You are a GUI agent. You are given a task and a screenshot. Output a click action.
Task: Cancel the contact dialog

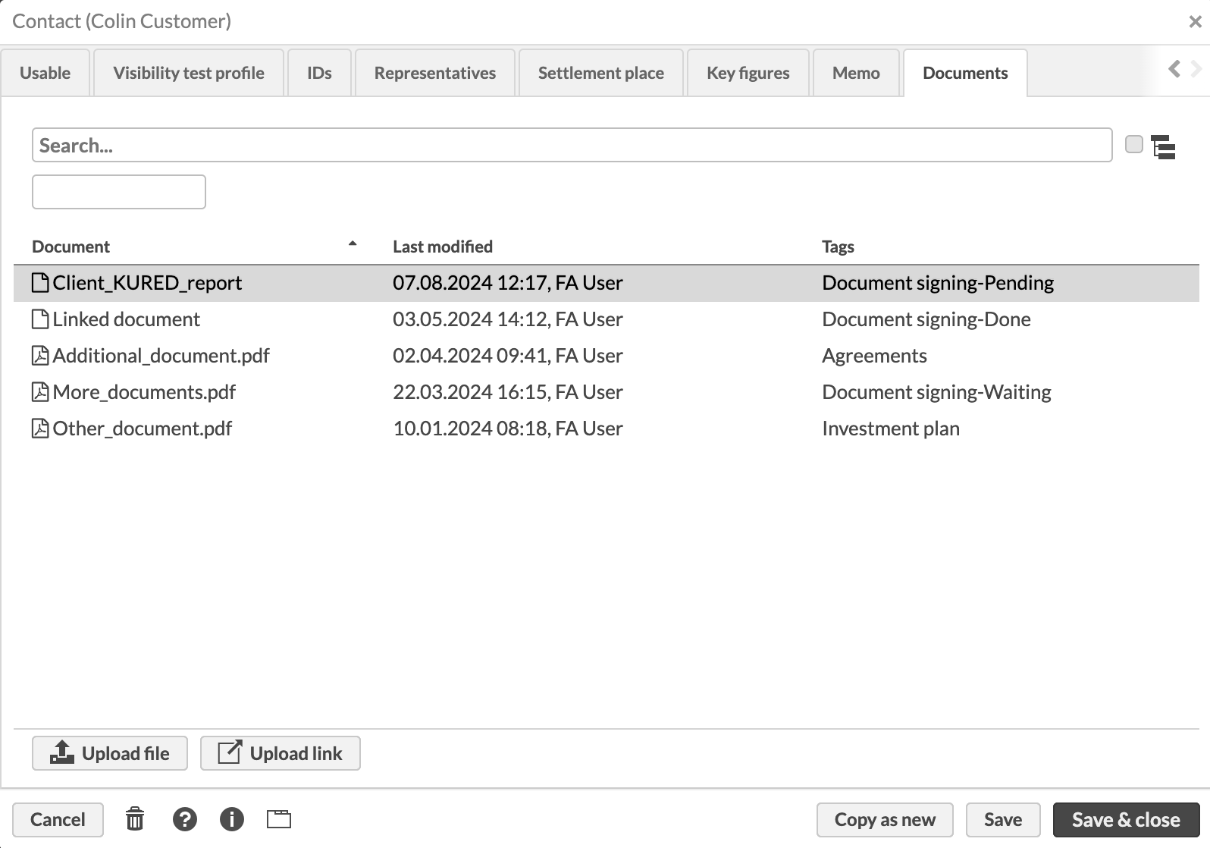[x=58, y=819]
